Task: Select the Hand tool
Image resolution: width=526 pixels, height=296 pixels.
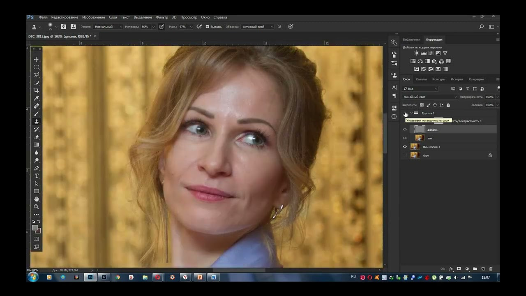Action: (37, 199)
